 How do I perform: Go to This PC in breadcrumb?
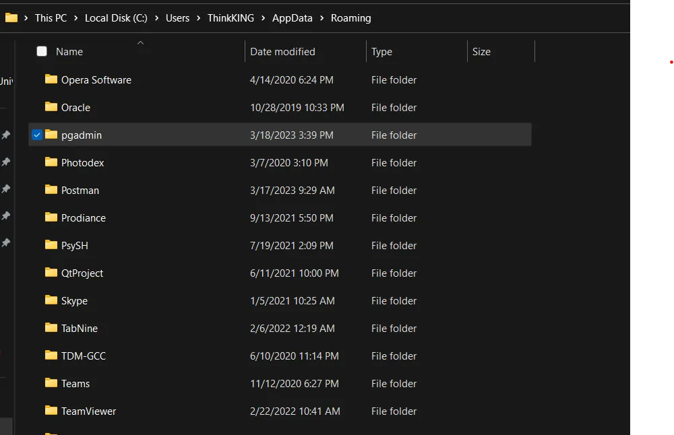[x=51, y=18]
